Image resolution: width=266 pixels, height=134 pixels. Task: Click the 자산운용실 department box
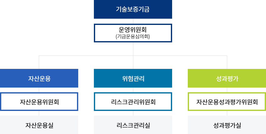pos(39,125)
